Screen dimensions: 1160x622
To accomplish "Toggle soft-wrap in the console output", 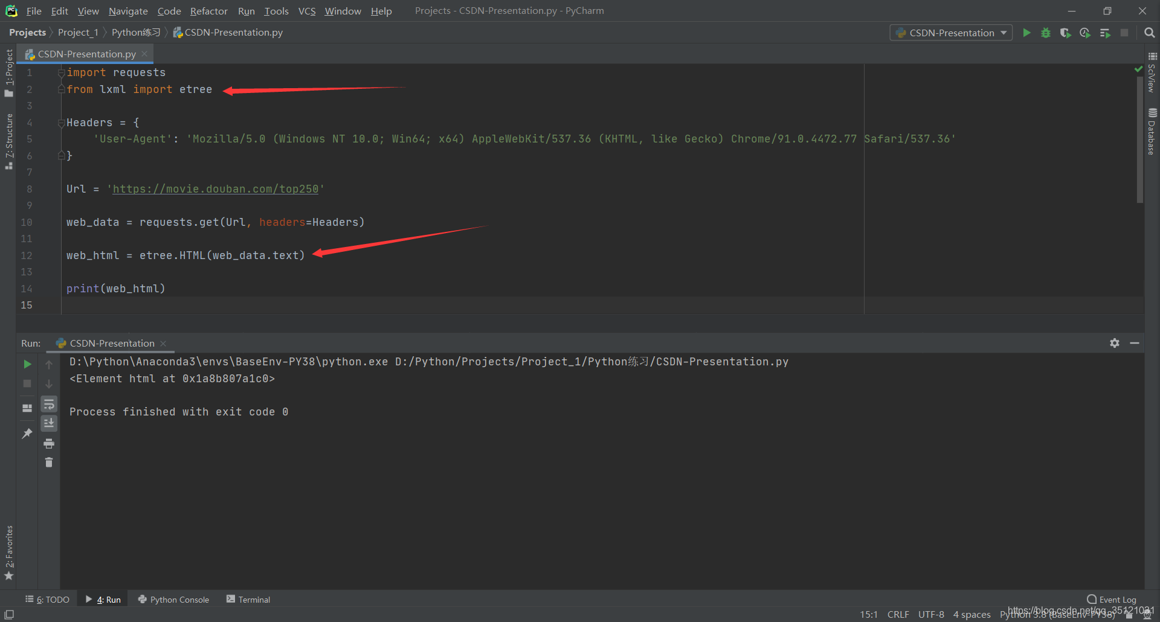I will pyautogui.click(x=49, y=403).
